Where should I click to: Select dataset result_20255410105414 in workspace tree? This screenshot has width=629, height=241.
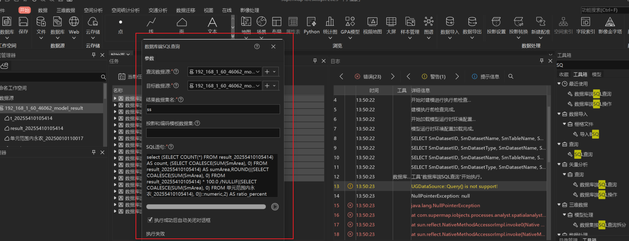tap(37, 128)
